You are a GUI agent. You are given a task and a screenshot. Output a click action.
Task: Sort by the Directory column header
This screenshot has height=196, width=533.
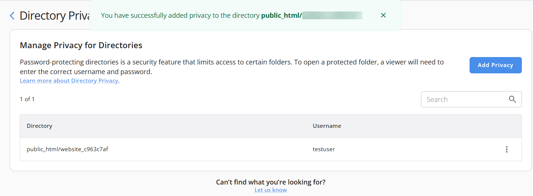pyautogui.click(x=40, y=126)
